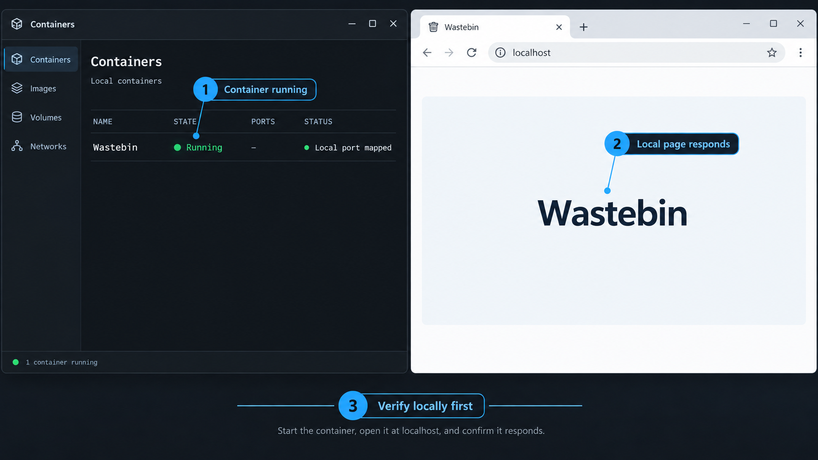This screenshot has height=460, width=818.
Task: Click the PORTS column header
Action: click(x=263, y=121)
